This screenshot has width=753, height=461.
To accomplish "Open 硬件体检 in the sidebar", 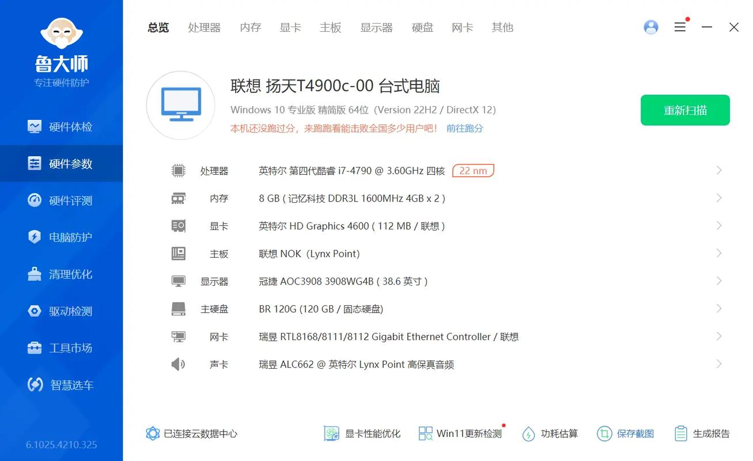I will pos(61,126).
